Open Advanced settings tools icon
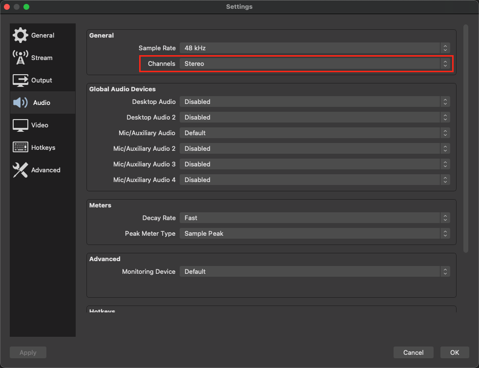 pyautogui.click(x=21, y=170)
